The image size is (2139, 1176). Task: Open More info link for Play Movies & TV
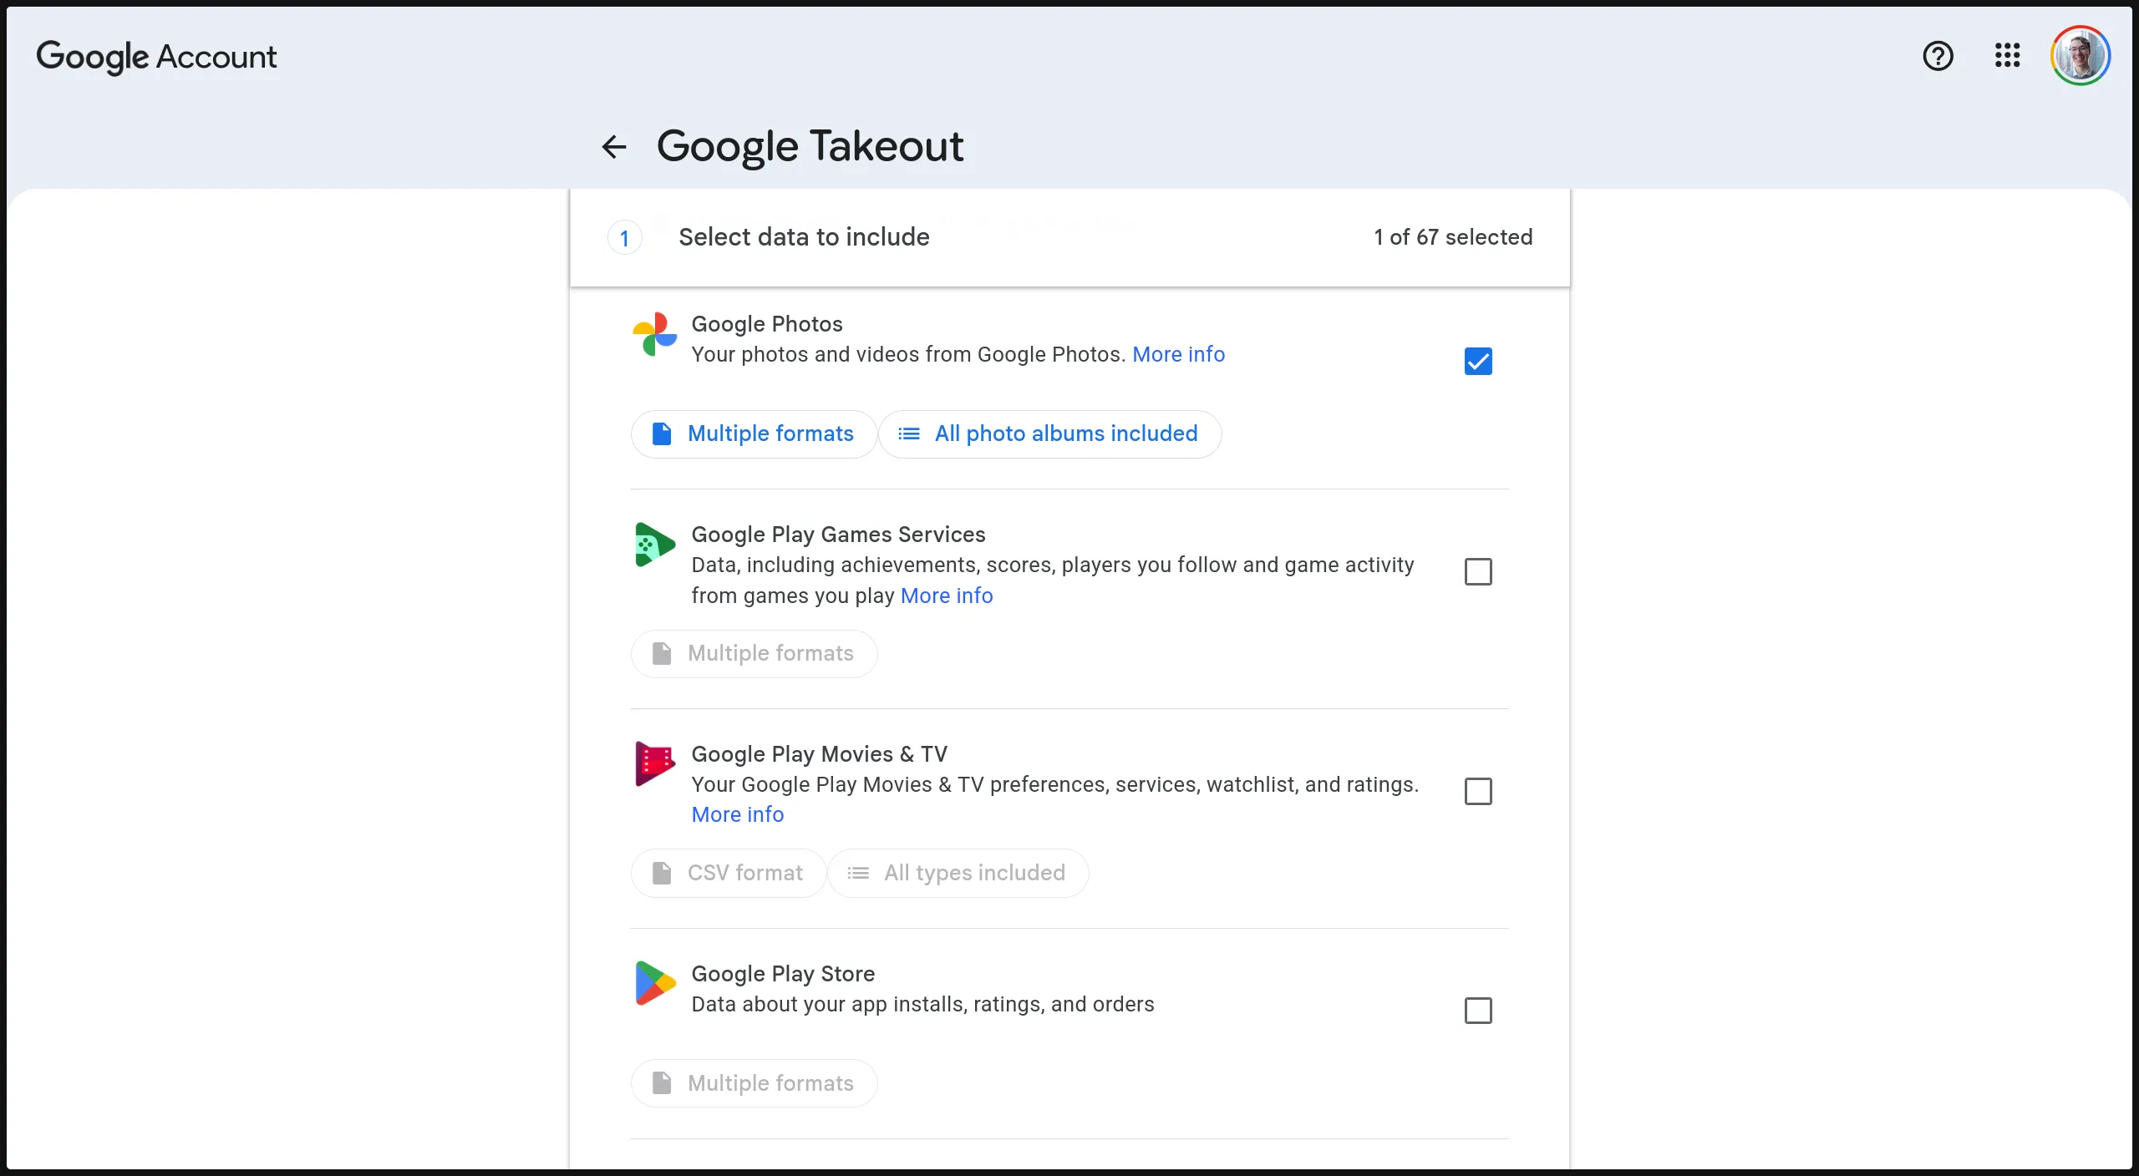[x=738, y=815]
